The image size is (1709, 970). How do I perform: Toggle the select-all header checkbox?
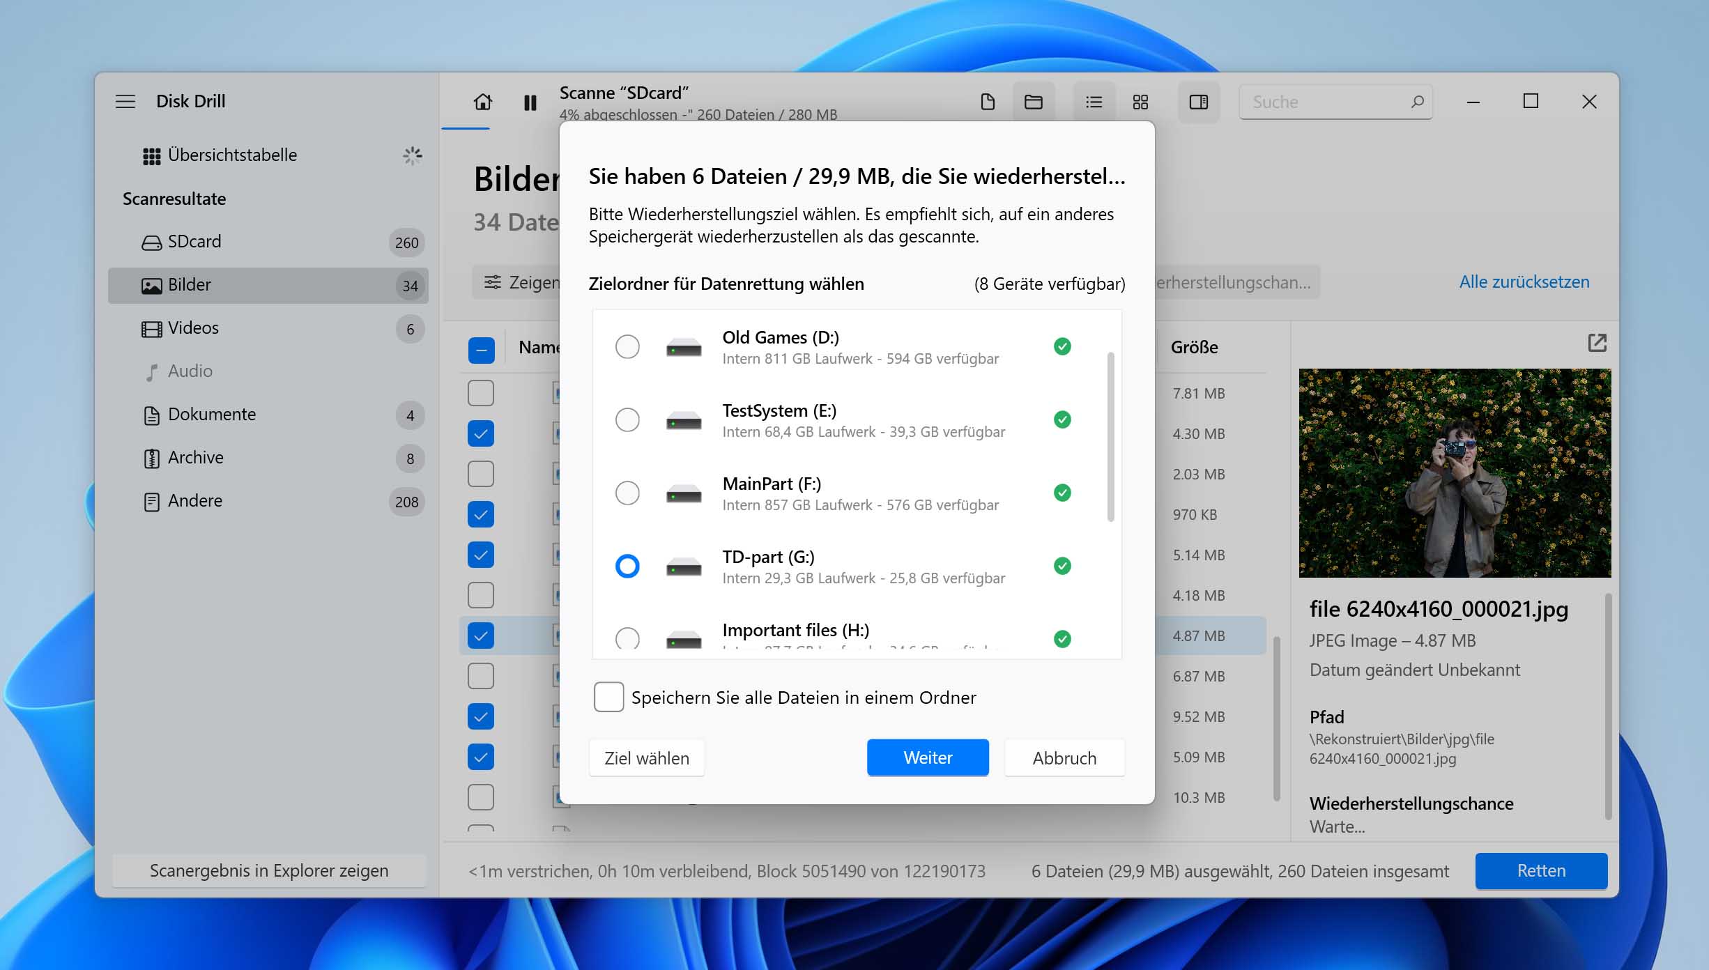click(x=481, y=350)
